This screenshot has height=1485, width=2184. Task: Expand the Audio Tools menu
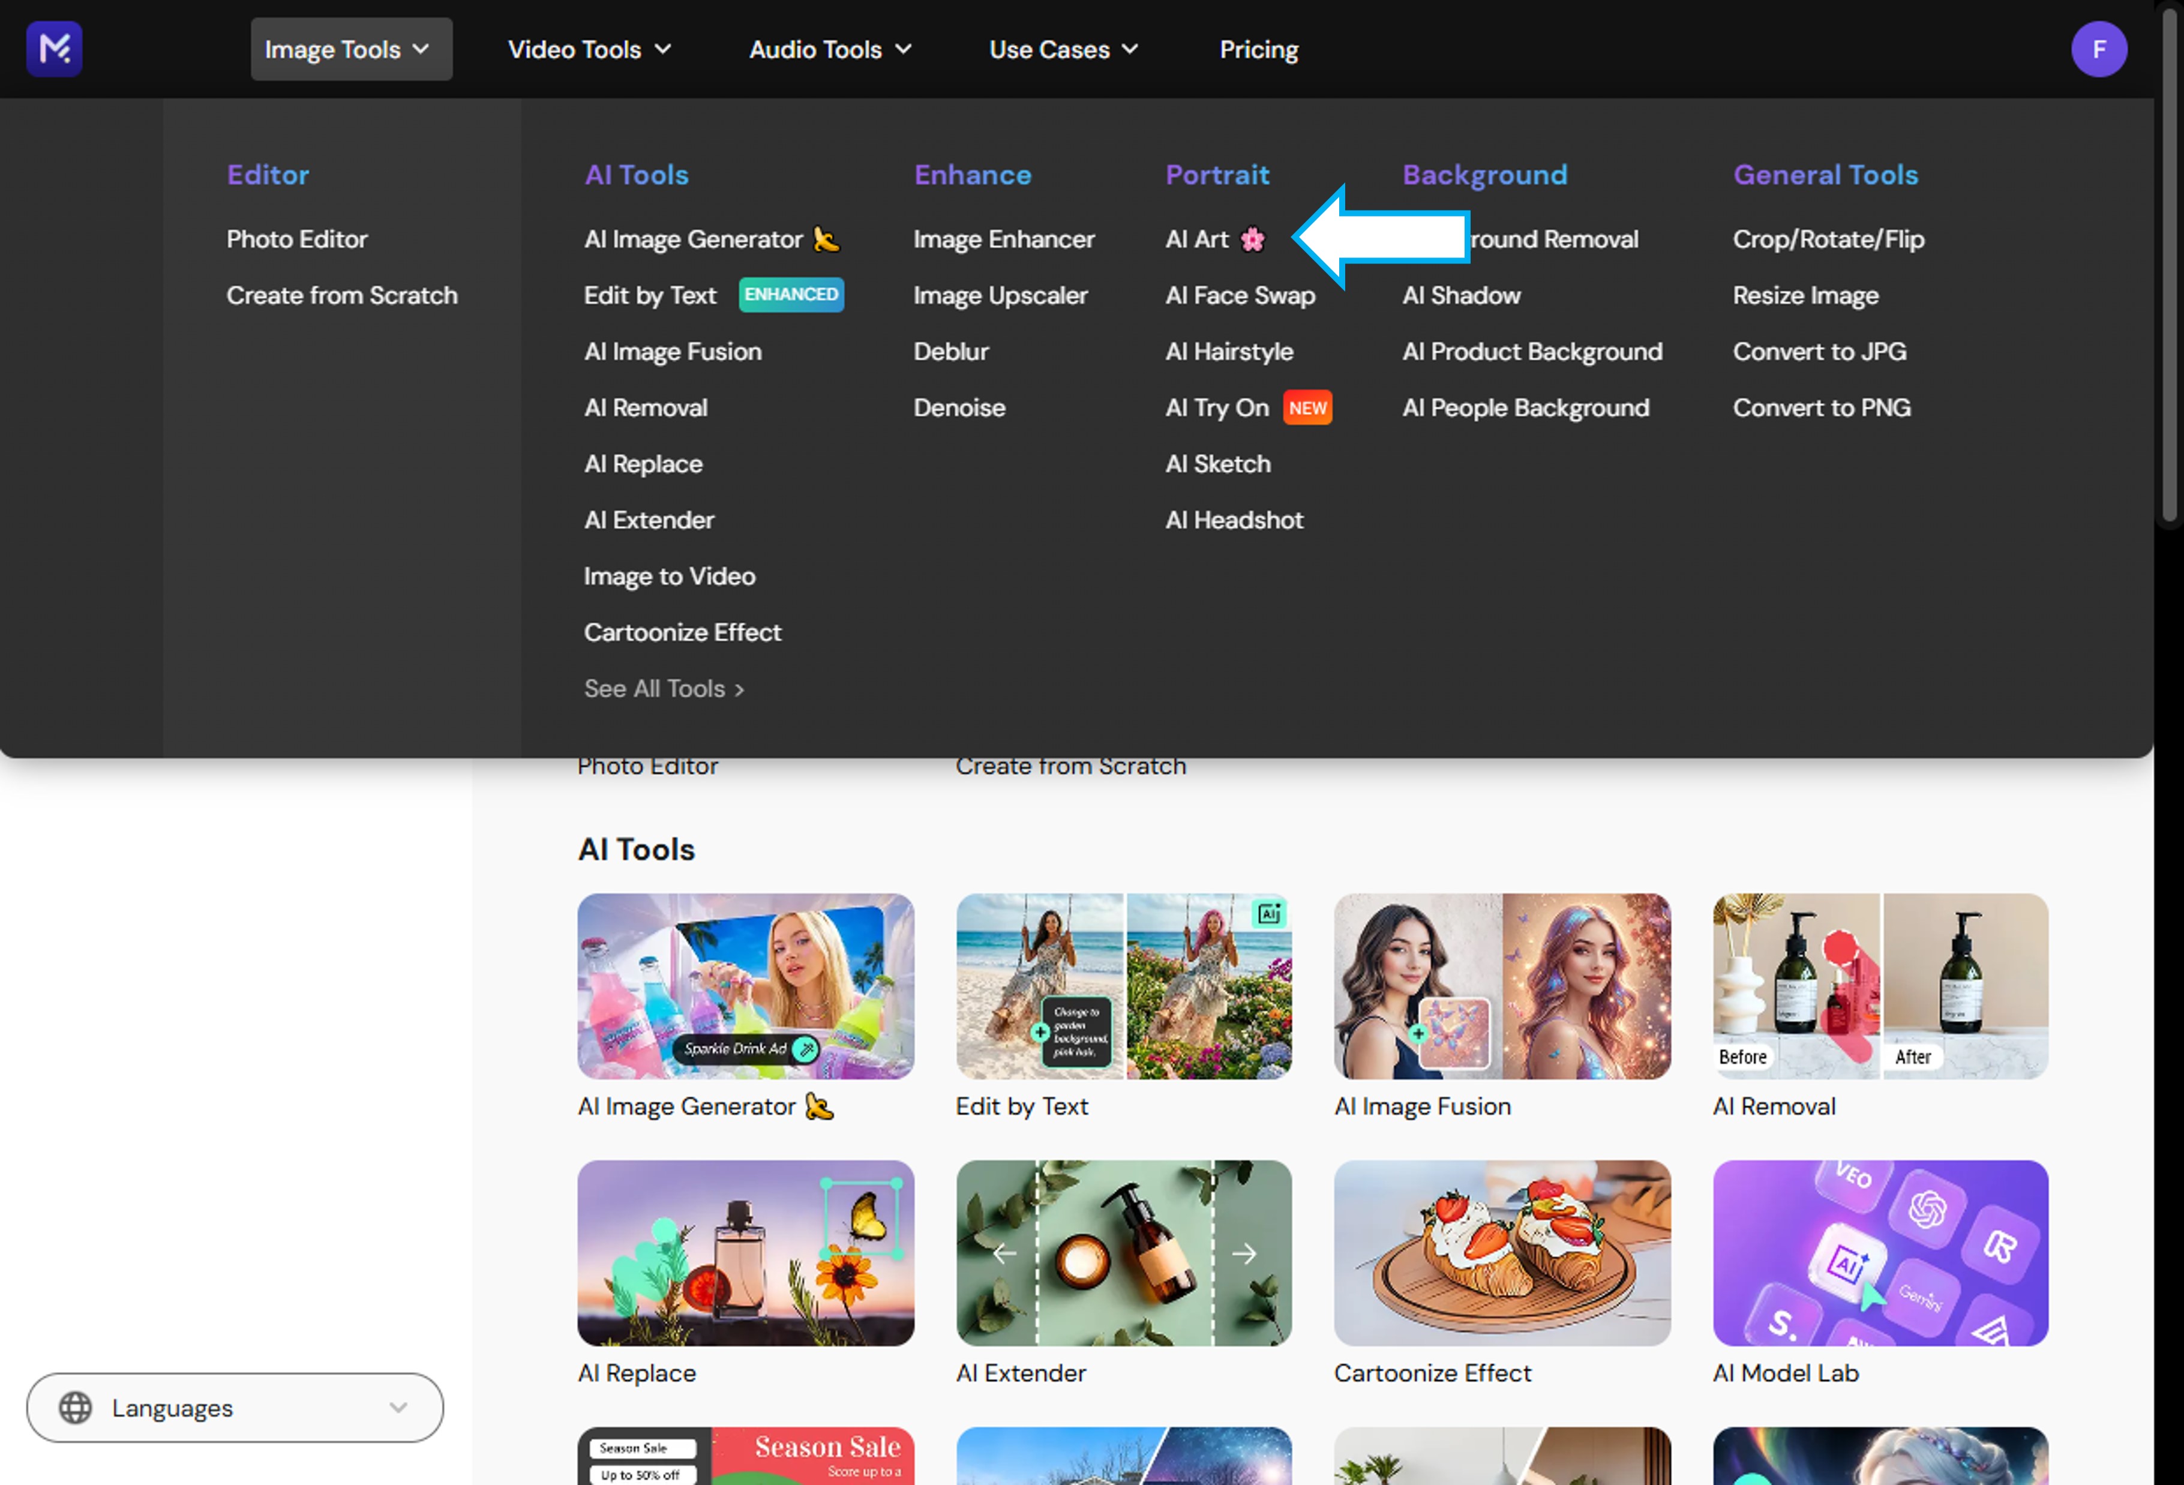pyautogui.click(x=830, y=49)
